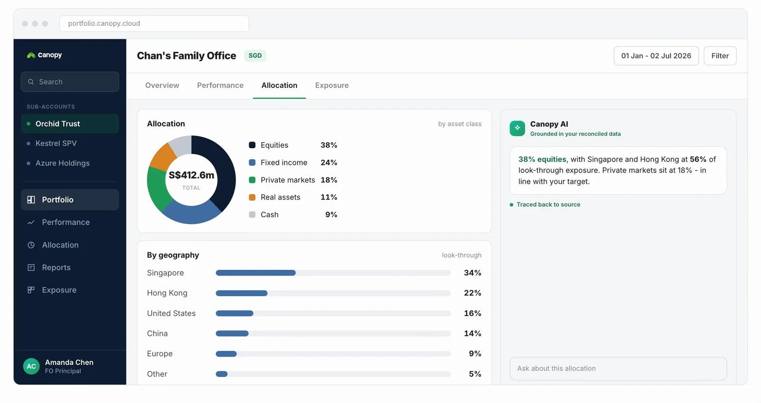Switch to the Overview tab
This screenshot has height=403, width=761.
click(162, 86)
